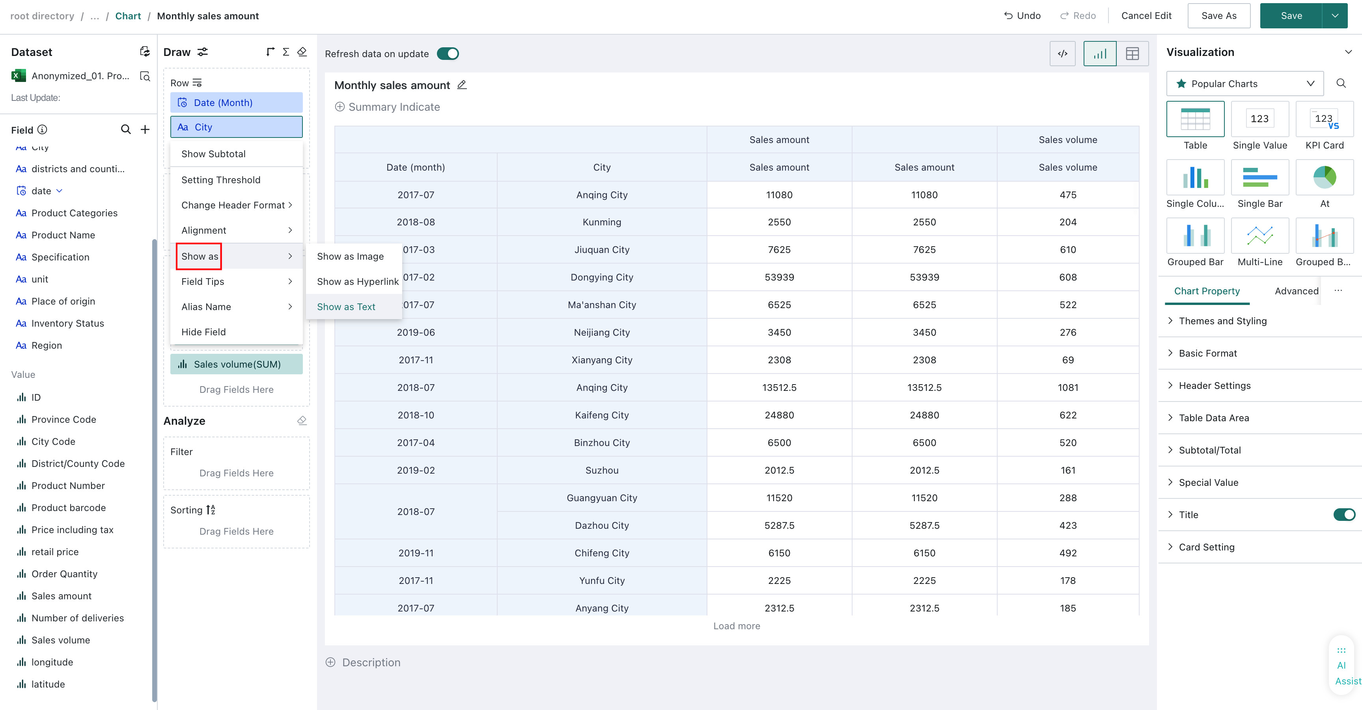Toggle the Title switch off

point(1344,515)
